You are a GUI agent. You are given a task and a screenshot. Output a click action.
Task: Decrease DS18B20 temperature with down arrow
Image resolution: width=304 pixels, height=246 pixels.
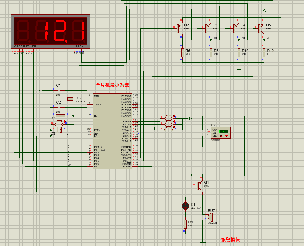click(x=221, y=136)
